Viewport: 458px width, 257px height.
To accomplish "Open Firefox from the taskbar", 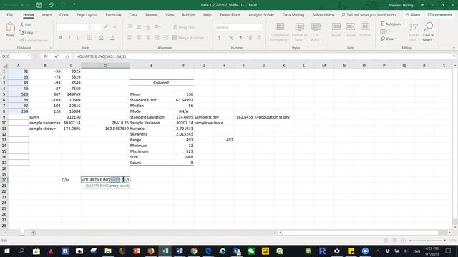I will [x=151, y=251].
